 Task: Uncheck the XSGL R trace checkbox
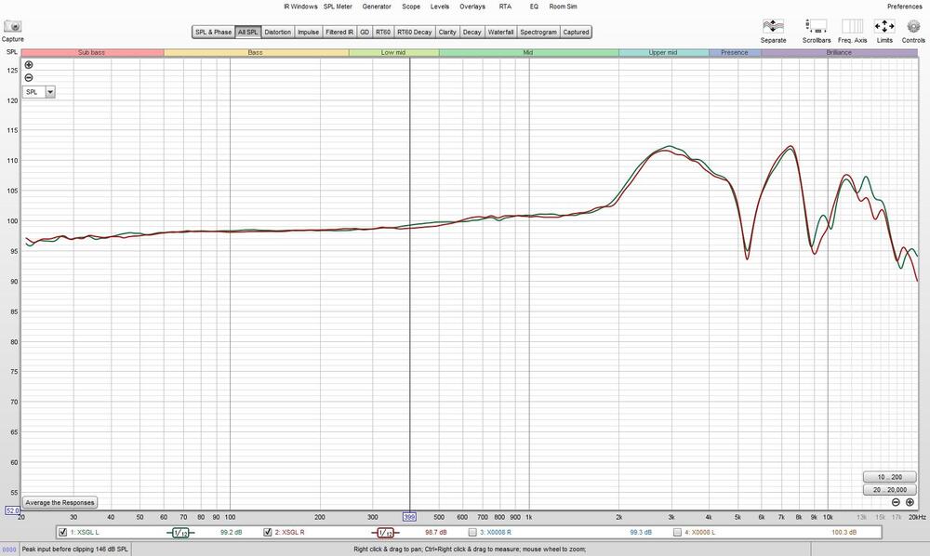(268, 533)
